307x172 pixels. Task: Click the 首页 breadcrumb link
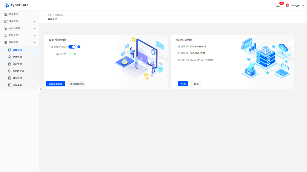click(x=50, y=15)
